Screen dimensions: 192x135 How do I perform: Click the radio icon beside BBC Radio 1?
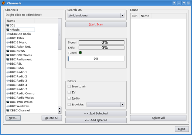(8, 72)
